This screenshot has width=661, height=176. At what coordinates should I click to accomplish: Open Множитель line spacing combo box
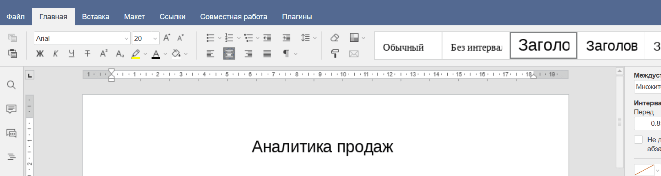point(648,87)
